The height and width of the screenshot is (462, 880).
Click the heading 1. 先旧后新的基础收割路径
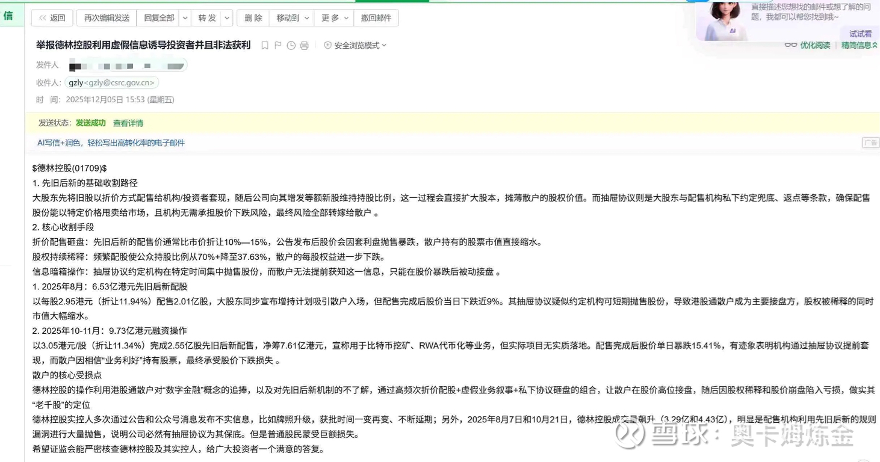(x=85, y=183)
